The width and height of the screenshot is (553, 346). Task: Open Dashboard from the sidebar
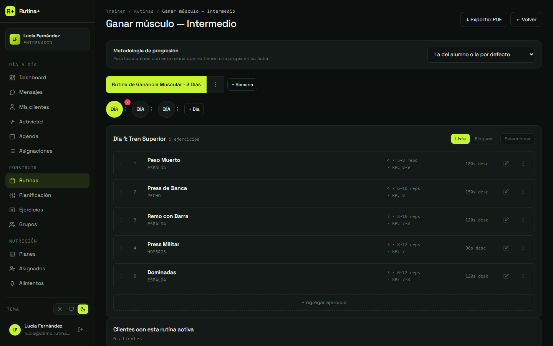pos(47,78)
